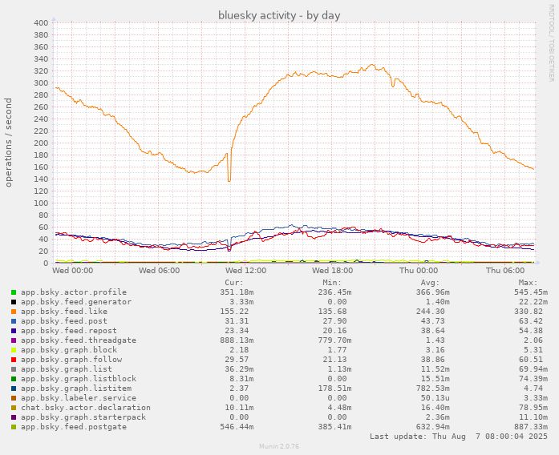Image resolution: width=559 pixels, height=455 pixels.
Task: Click the feed.repost min value 20.16
Action: [x=334, y=331]
